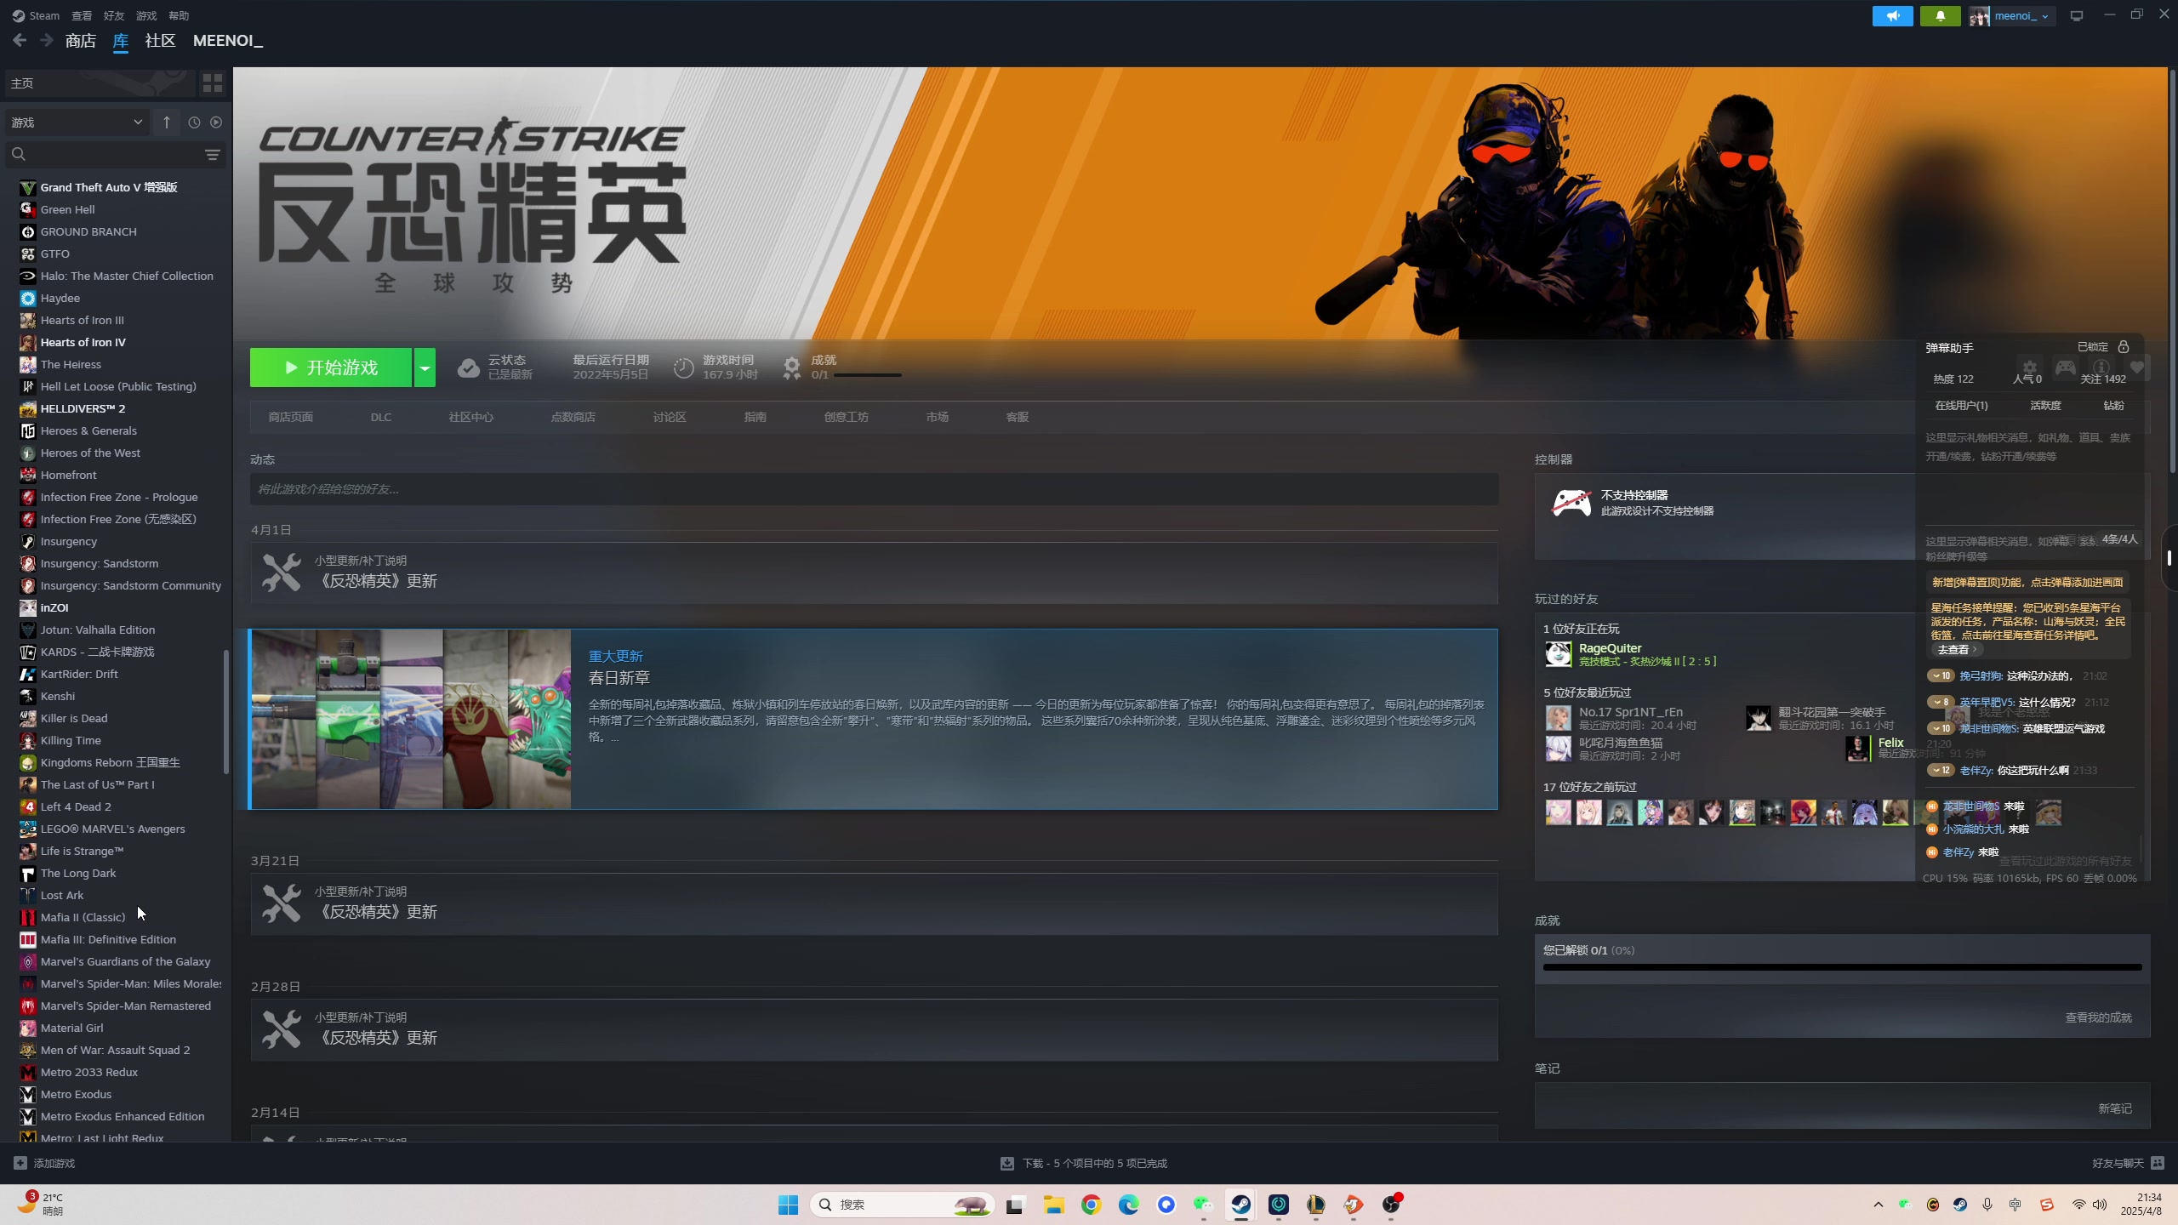Click 查看我的成就 link
Screen dimensions: 2178x1225
(2098, 1017)
